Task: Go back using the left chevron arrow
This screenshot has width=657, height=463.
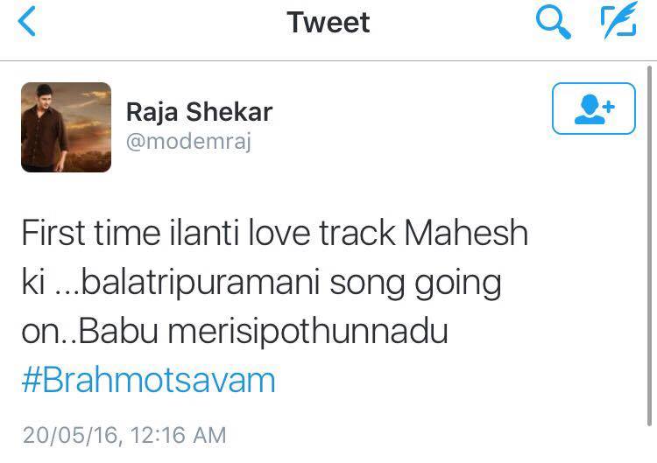Action: point(27,22)
